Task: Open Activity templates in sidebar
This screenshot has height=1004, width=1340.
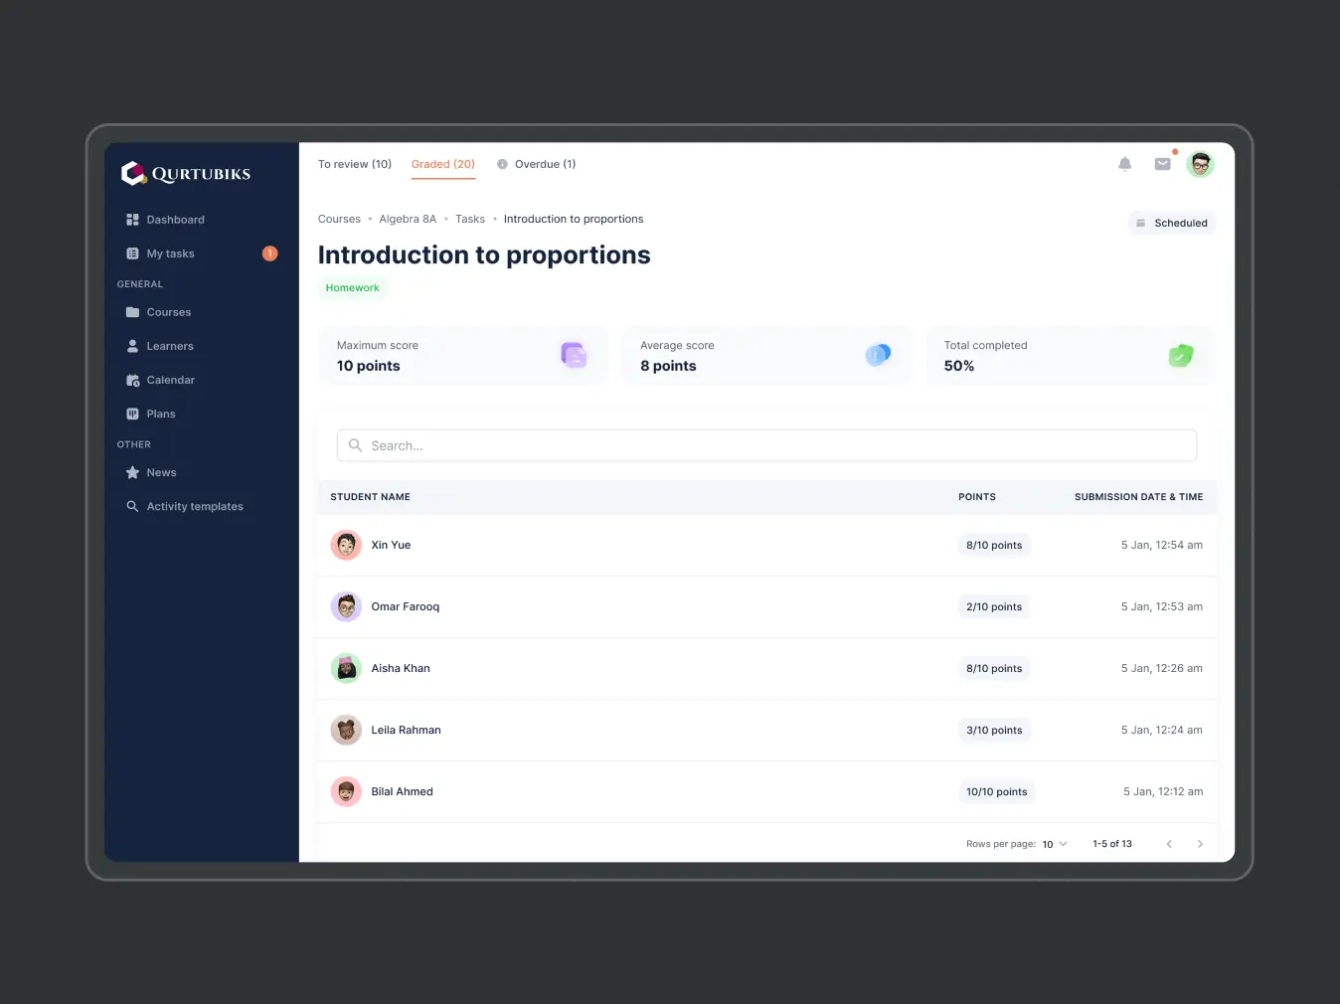Action: pyautogui.click(x=195, y=506)
